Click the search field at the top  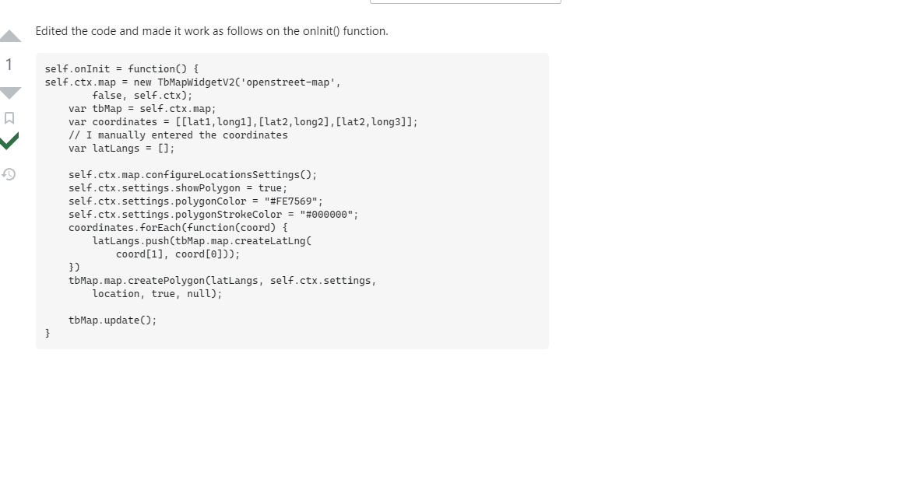pos(466,1)
